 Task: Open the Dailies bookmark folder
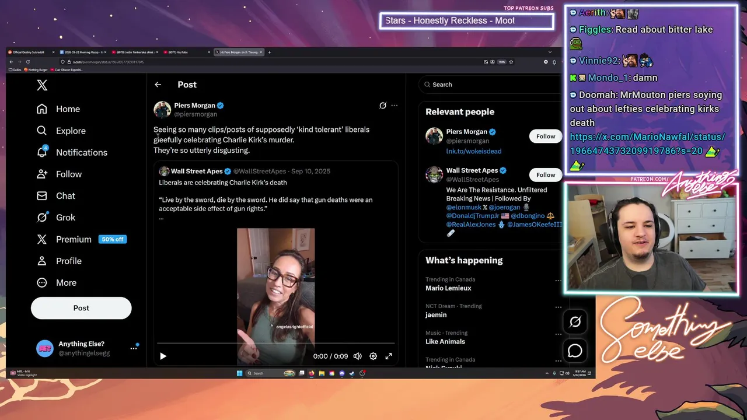coord(16,70)
